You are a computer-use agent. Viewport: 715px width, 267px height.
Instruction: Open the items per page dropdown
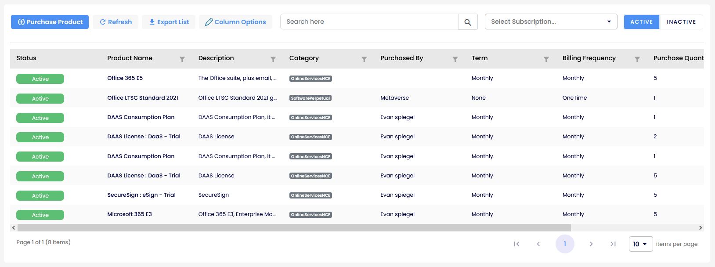pyautogui.click(x=641, y=244)
